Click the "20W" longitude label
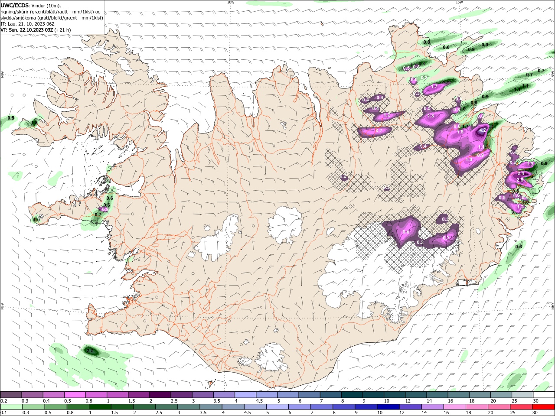 tap(231, 2)
